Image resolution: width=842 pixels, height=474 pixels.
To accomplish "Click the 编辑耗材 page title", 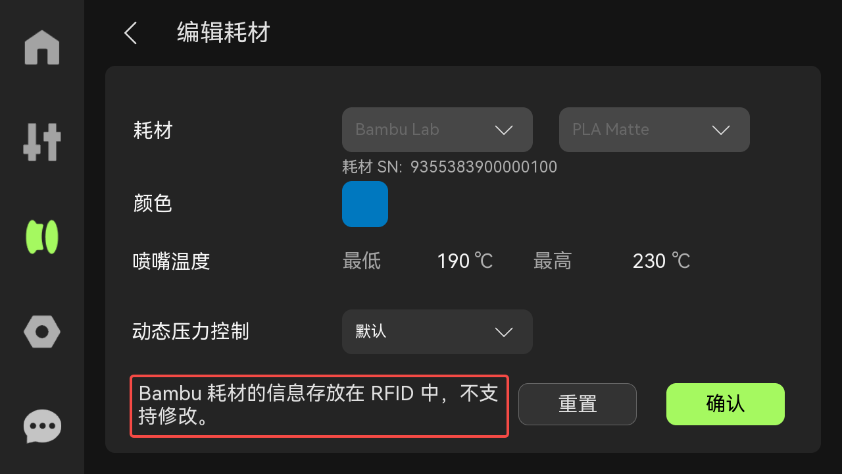I will [x=224, y=32].
